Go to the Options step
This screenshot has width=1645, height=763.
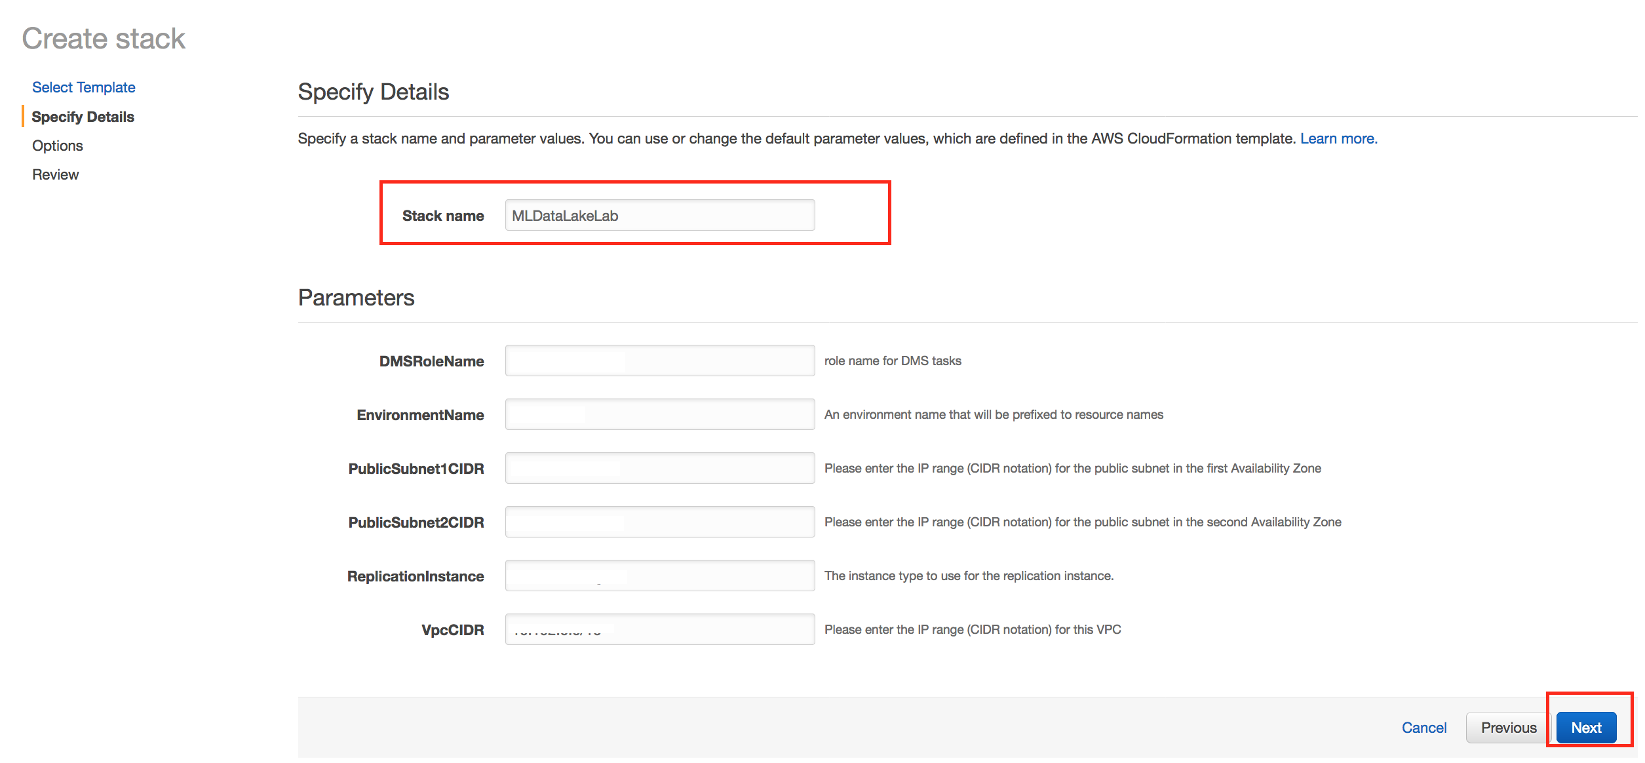[57, 146]
